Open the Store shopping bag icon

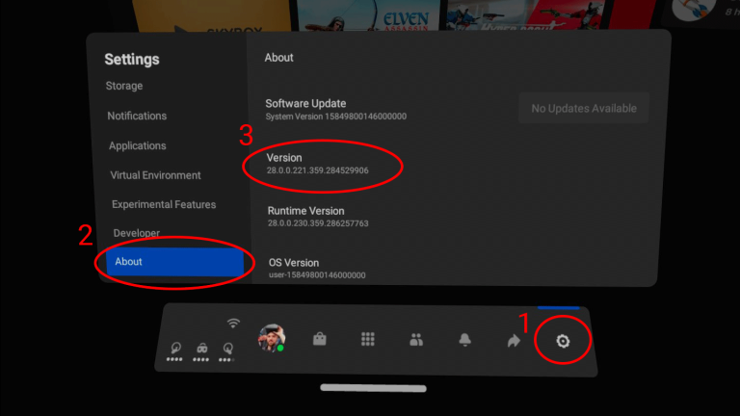point(319,339)
